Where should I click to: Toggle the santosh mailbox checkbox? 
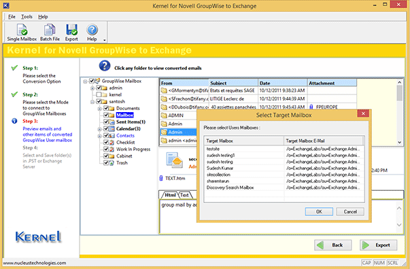[99, 101]
